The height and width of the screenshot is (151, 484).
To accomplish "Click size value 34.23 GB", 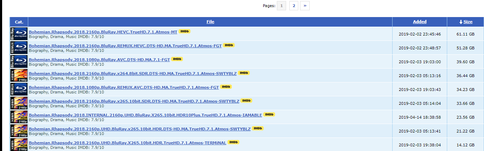I will 466,90.
